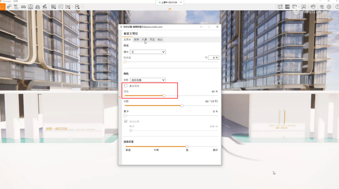Enable the 自动曝光 checkbox
The image size is (339, 189).
pyautogui.click(x=126, y=86)
